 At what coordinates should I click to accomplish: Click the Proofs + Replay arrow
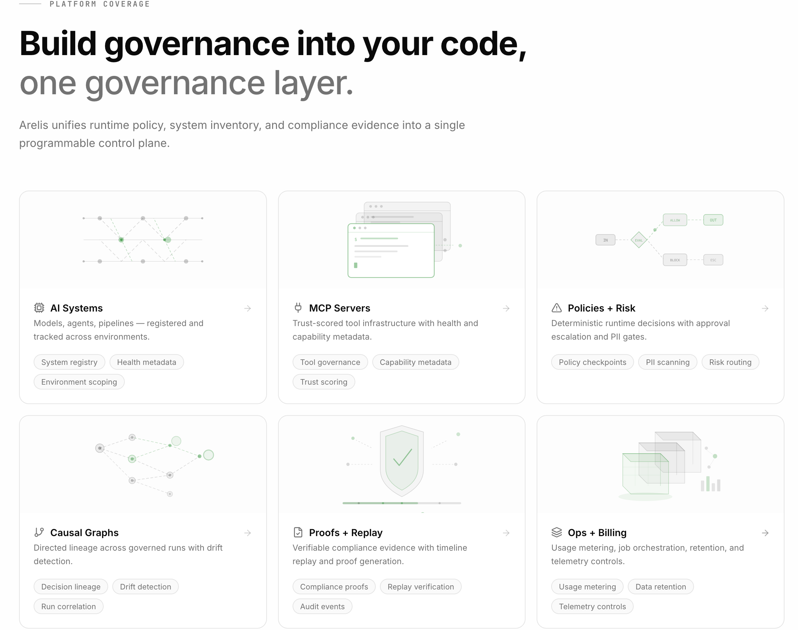[x=506, y=533]
